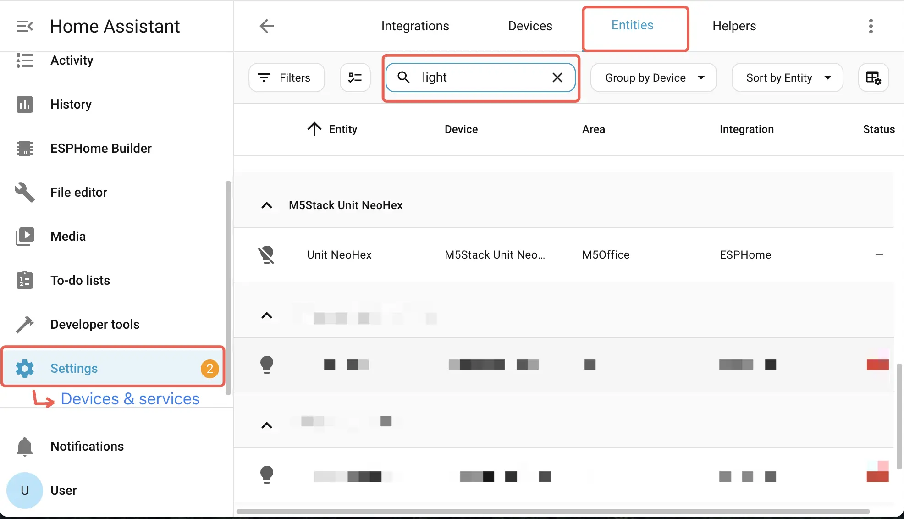The width and height of the screenshot is (904, 519).
Task: Click the Unit NeoHex light-off bulb icon
Action: (x=266, y=255)
